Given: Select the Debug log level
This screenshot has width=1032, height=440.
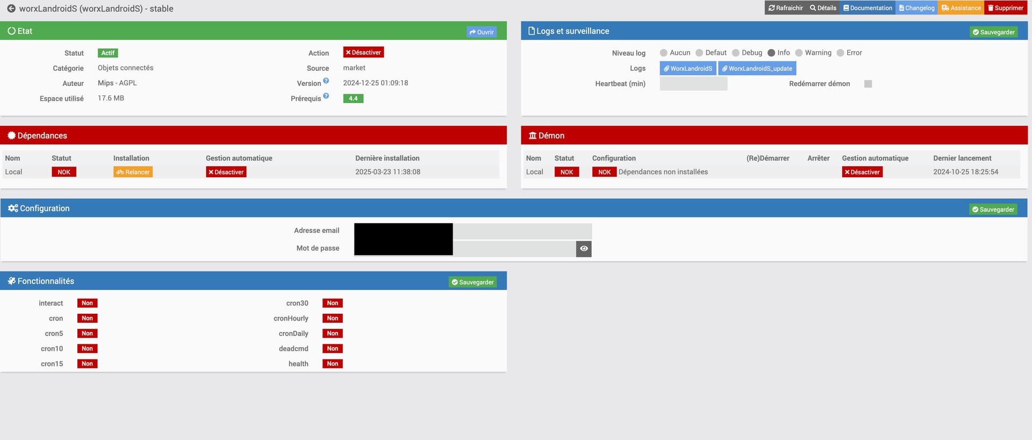Looking at the screenshot, I should (x=736, y=53).
